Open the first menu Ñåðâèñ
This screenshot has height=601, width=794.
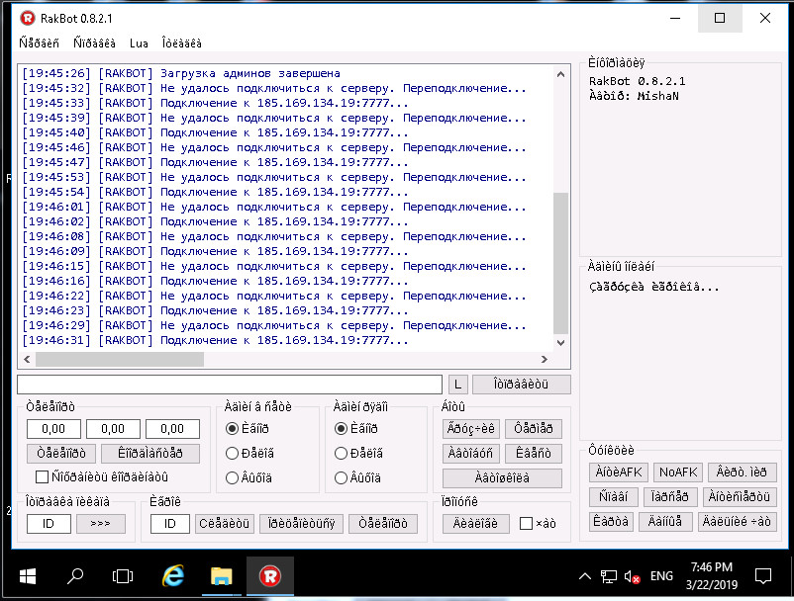39,43
